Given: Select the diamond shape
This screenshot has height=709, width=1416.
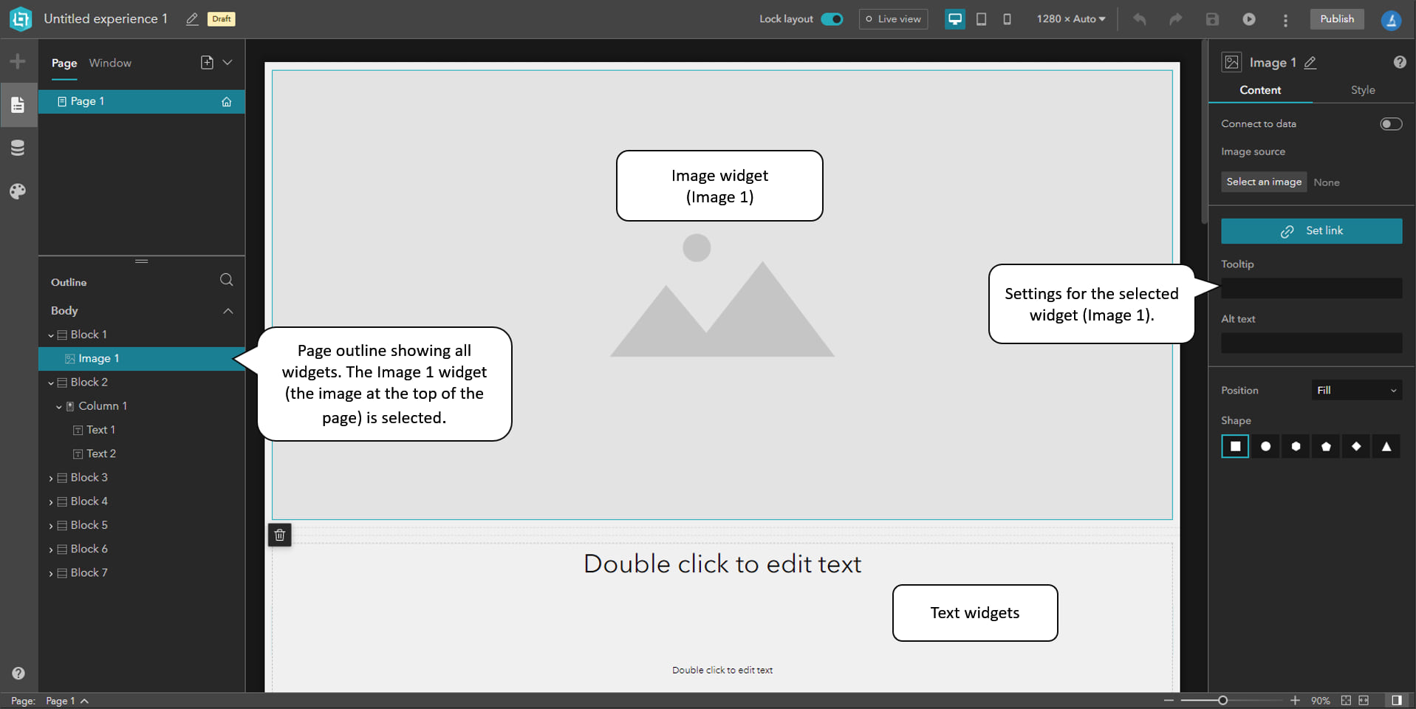Looking at the screenshot, I should pyautogui.click(x=1356, y=446).
